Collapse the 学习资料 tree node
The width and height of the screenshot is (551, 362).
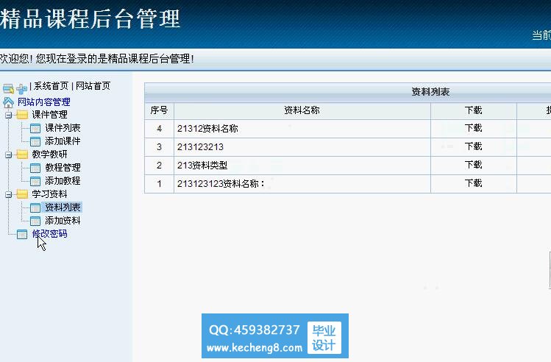8,194
